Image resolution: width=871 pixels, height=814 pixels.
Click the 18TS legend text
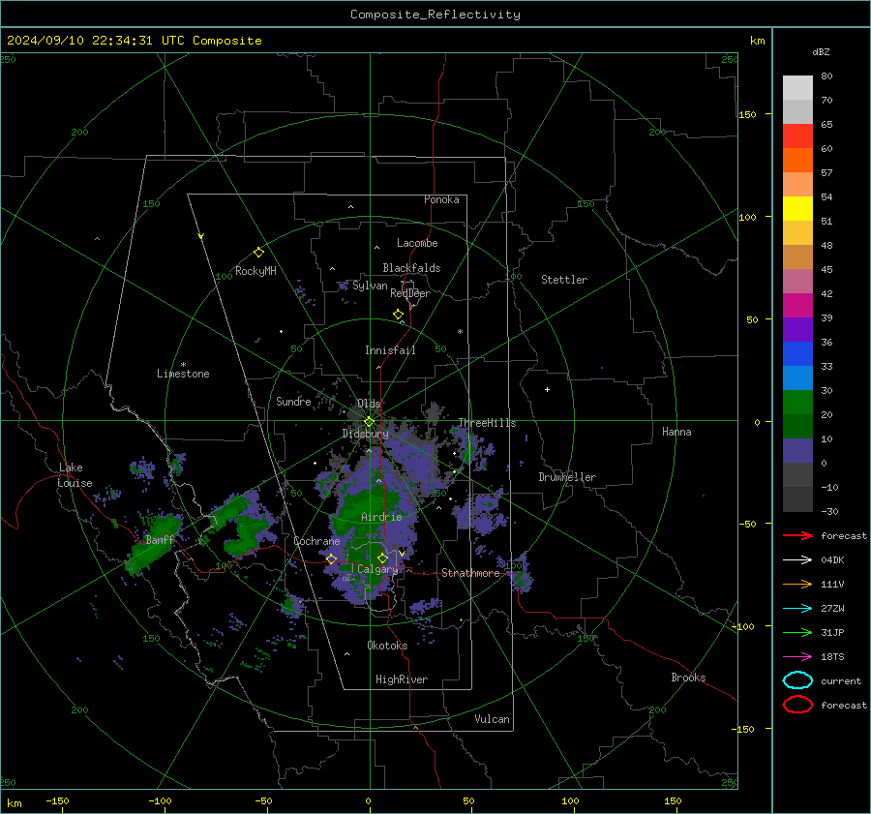coord(832,657)
